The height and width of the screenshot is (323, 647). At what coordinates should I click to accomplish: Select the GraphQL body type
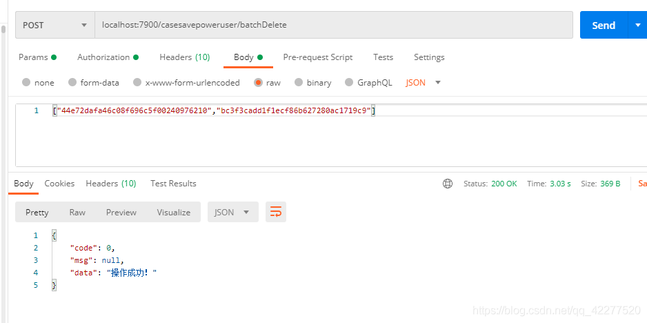[x=368, y=83]
